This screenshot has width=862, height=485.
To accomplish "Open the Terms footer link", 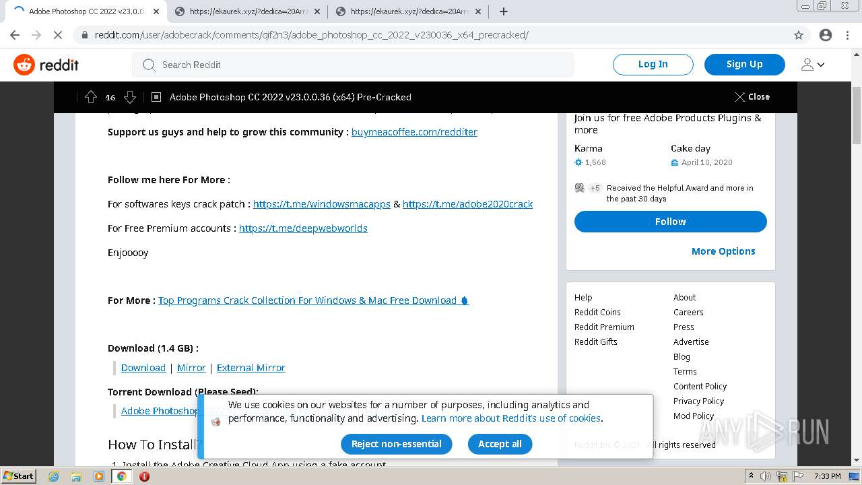I will 685,371.
